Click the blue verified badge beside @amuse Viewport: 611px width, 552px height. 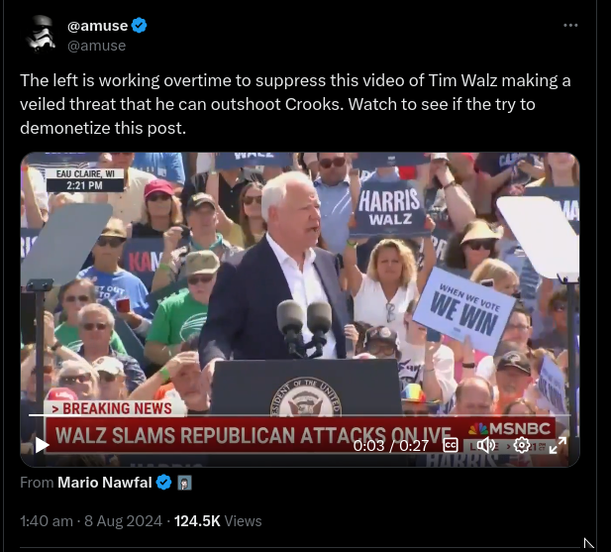[x=139, y=26]
